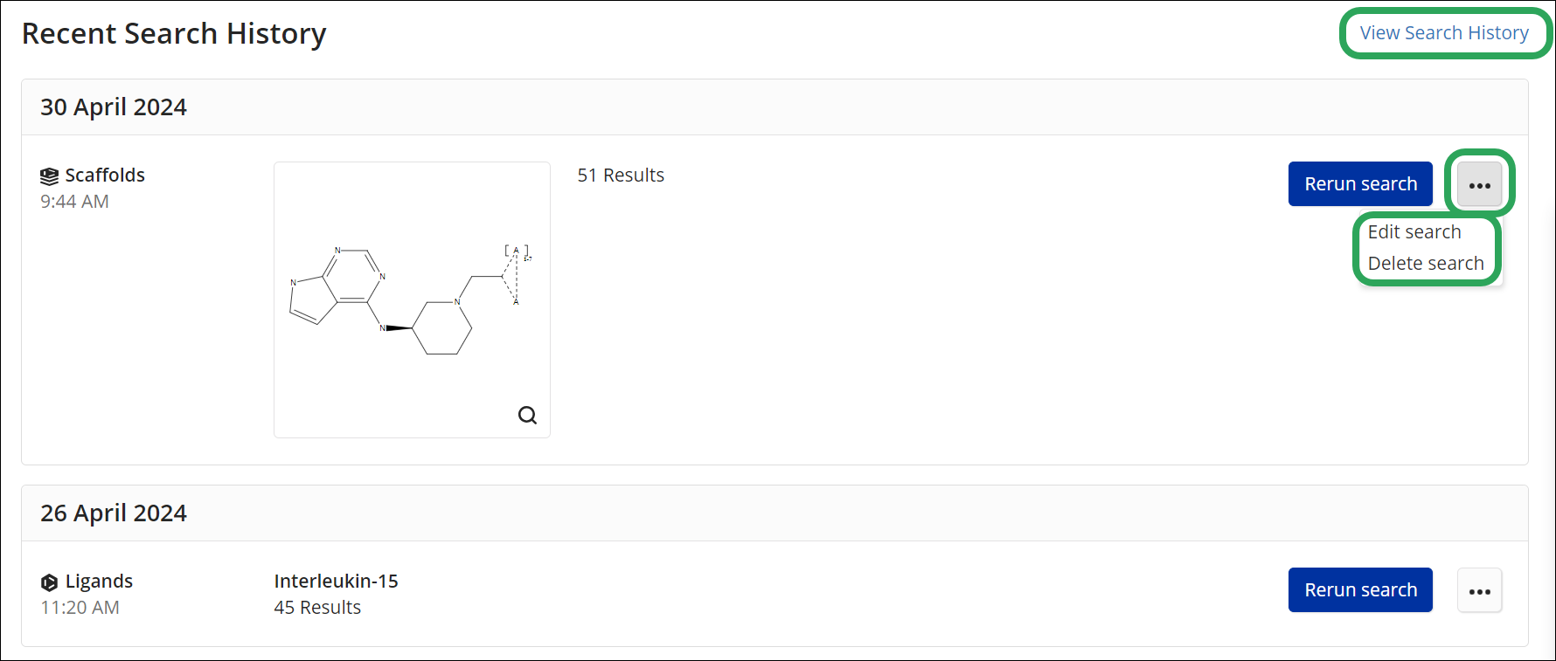Open the three-dot menu for the Scaffolds search
Viewport: 1556px width, 661px height.
[x=1479, y=184]
